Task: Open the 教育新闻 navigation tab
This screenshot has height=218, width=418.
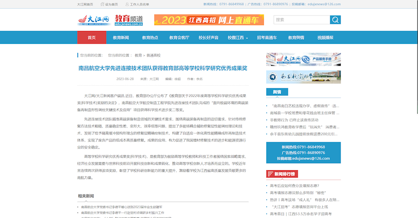Action: pyautogui.click(x=121, y=38)
